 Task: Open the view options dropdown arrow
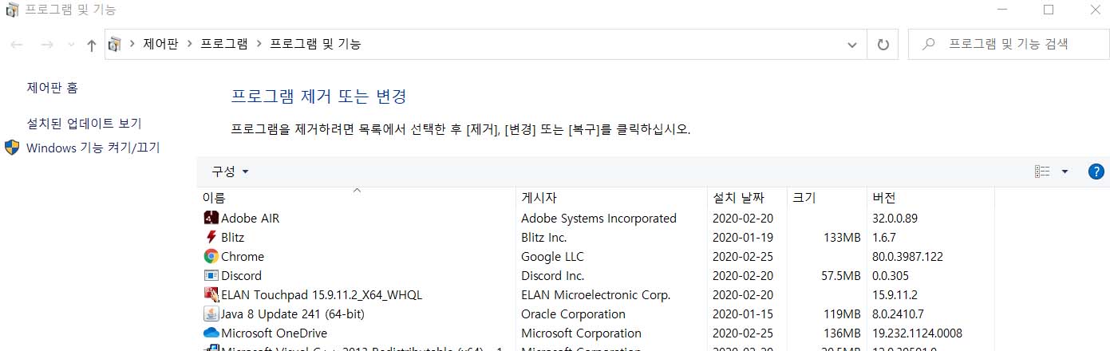[1065, 172]
